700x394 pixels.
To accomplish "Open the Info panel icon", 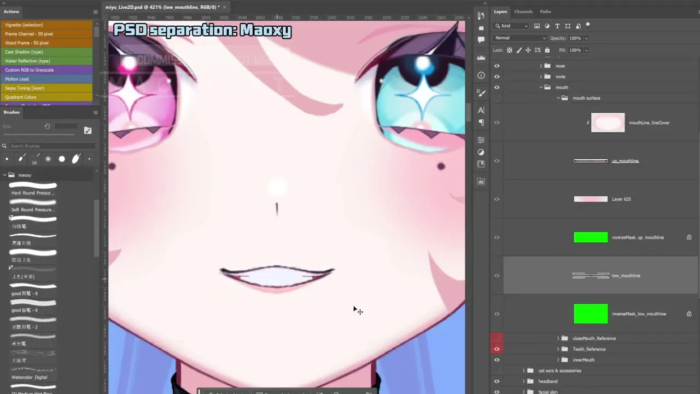I will pyautogui.click(x=481, y=76).
